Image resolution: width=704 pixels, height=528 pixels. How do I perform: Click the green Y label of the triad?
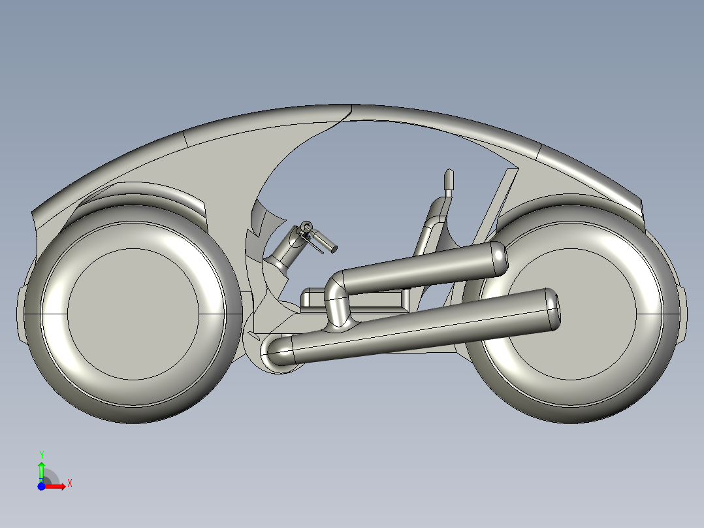[41, 455]
